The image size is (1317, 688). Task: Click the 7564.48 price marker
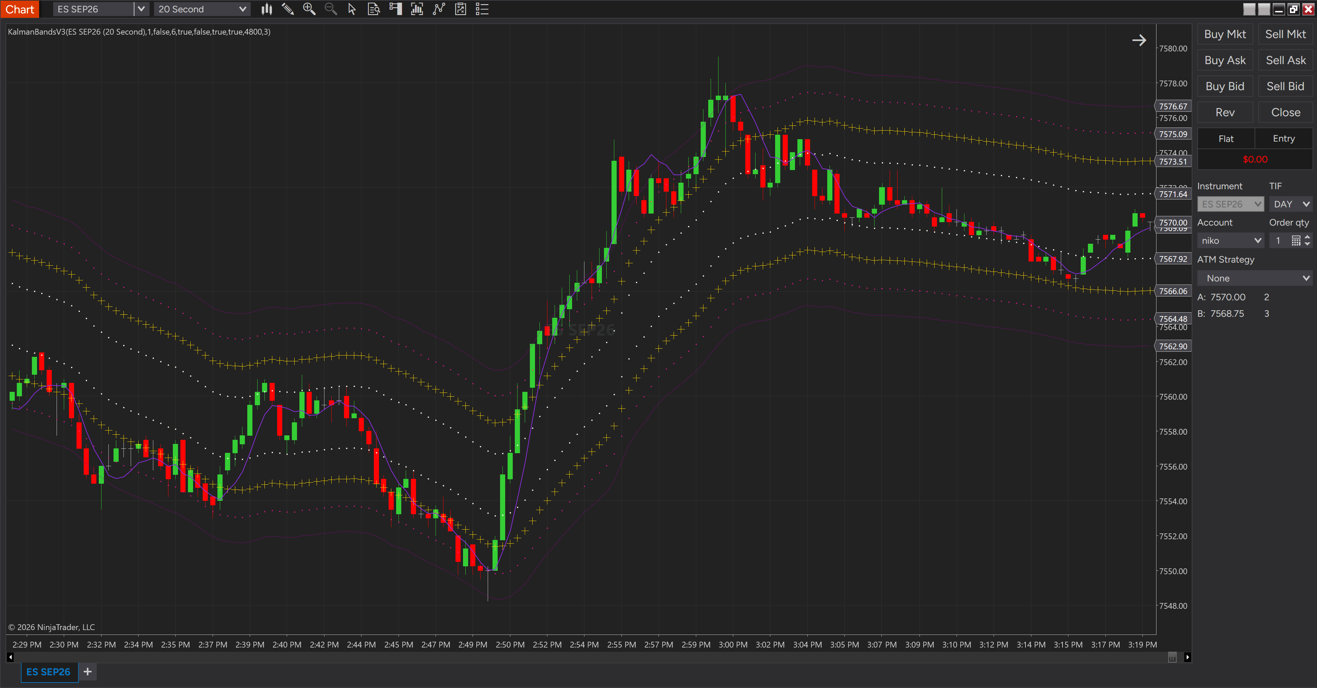[1173, 318]
